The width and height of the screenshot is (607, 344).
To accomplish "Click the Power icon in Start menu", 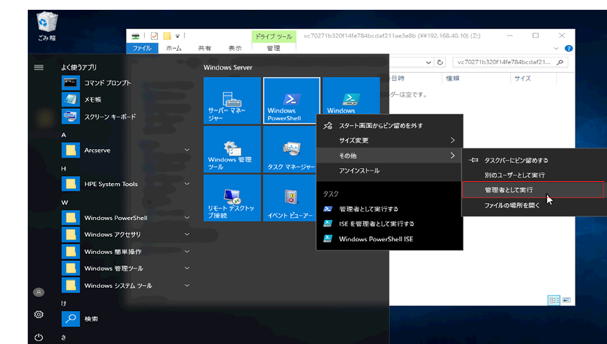I will click(39, 337).
